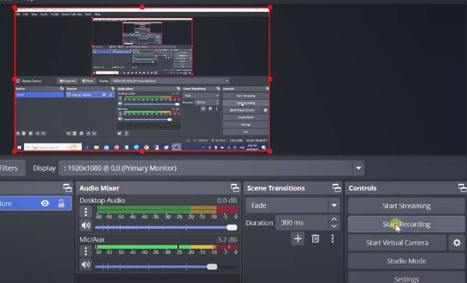Click the 'Scene Transitions' panel title

[276, 188]
